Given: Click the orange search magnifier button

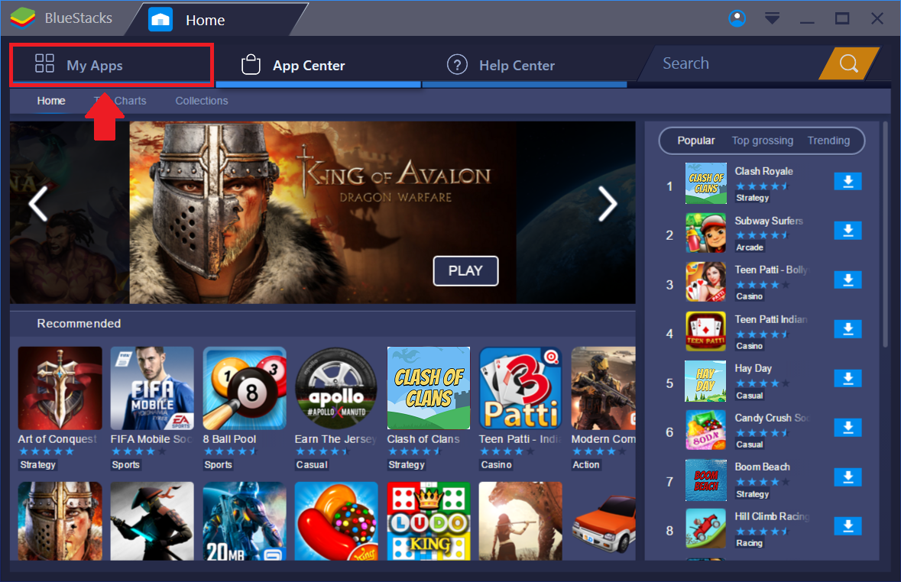Looking at the screenshot, I should tap(849, 63).
